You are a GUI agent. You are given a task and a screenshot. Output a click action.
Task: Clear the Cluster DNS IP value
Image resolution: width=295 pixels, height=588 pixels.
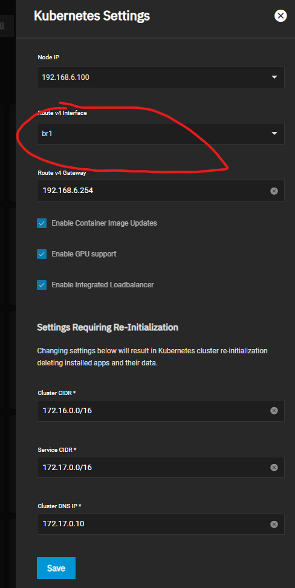pyautogui.click(x=274, y=524)
